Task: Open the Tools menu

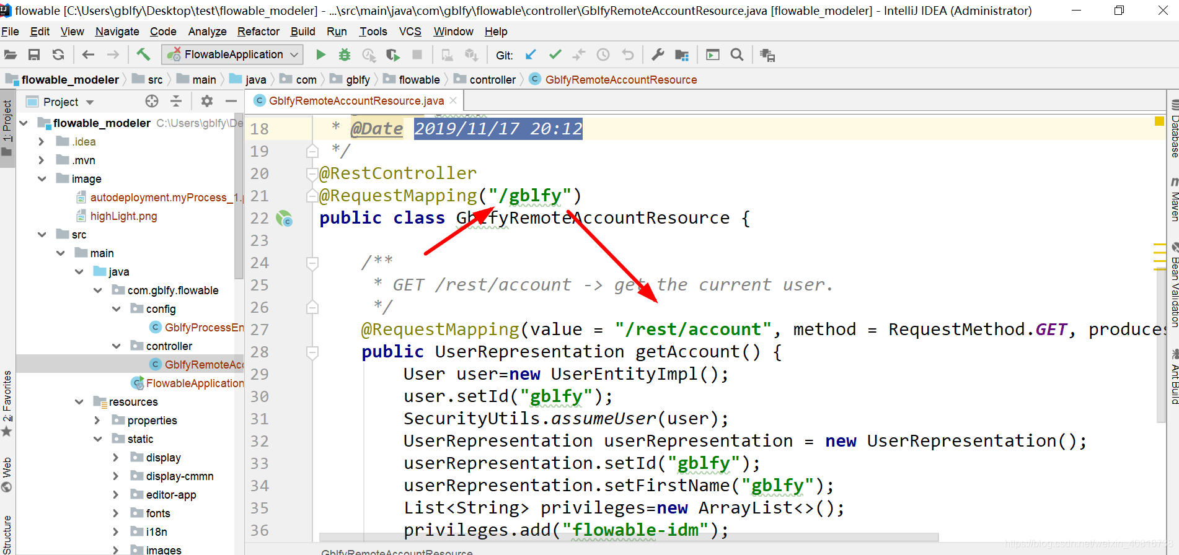Action: (x=373, y=32)
